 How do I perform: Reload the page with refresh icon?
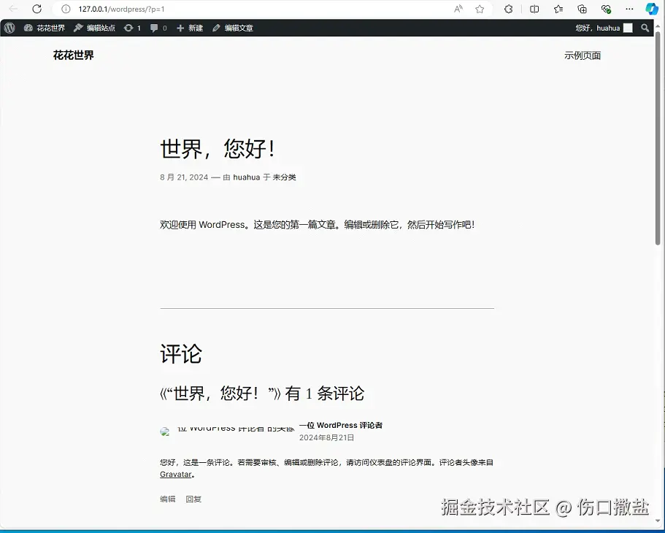(37, 9)
